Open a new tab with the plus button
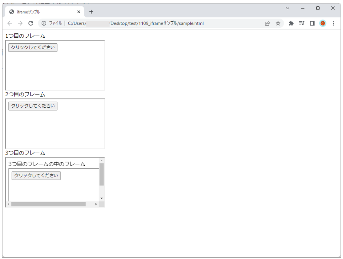 [x=91, y=12]
